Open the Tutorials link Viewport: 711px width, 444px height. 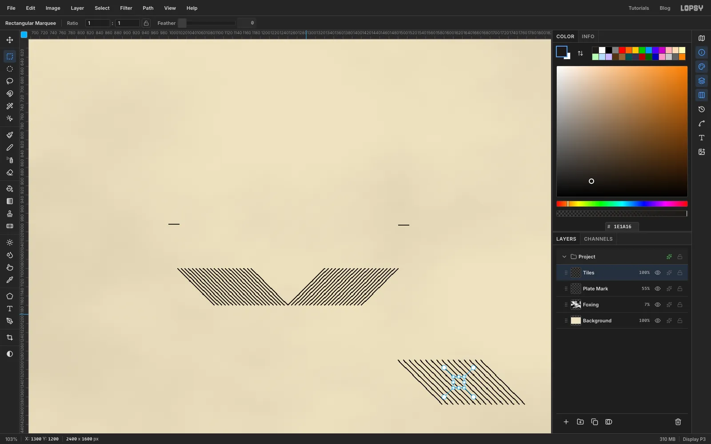point(639,8)
